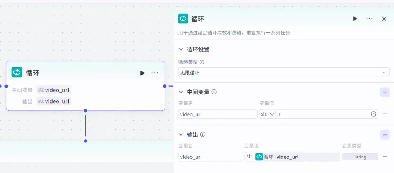Click the 循环 title in side panel
This screenshot has height=173, width=394.
[x=197, y=19]
